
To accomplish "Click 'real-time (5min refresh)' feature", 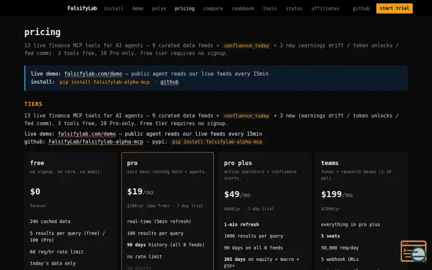I will click(x=159, y=221).
